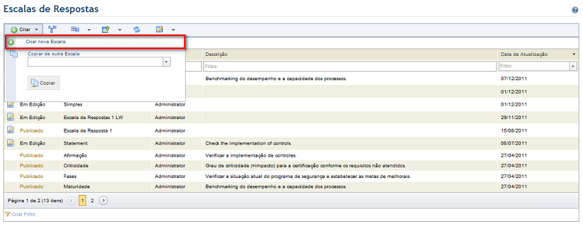Click the export toolbar icon with green arrow
Screen dimensions: 583x229
(x=106, y=29)
